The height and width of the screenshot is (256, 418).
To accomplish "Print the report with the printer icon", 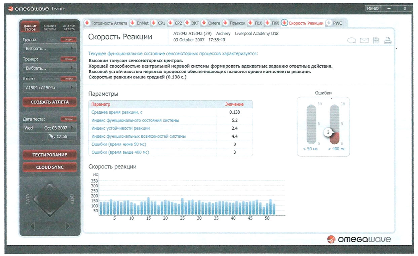I will tap(388, 41).
